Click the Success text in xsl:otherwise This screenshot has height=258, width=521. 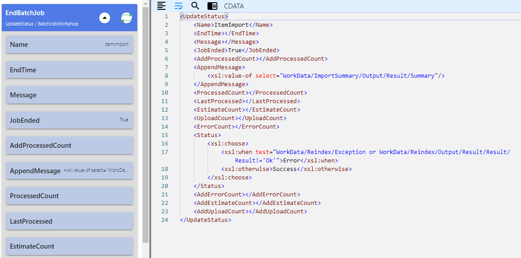(x=285, y=169)
